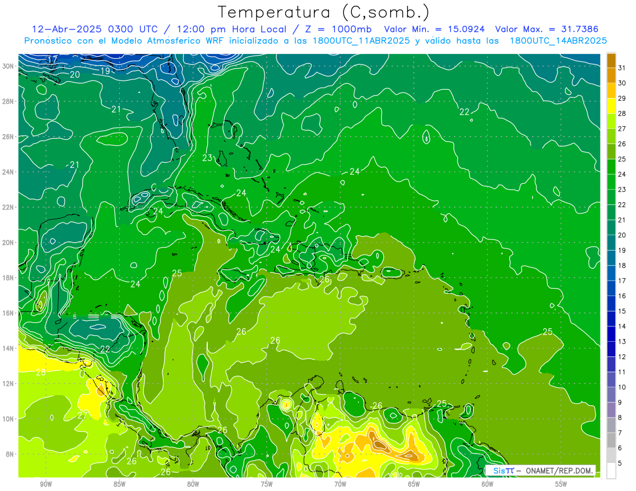The height and width of the screenshot is (491, 636).
Task: Click the '26N' latitude axis label
Action: 8,137
